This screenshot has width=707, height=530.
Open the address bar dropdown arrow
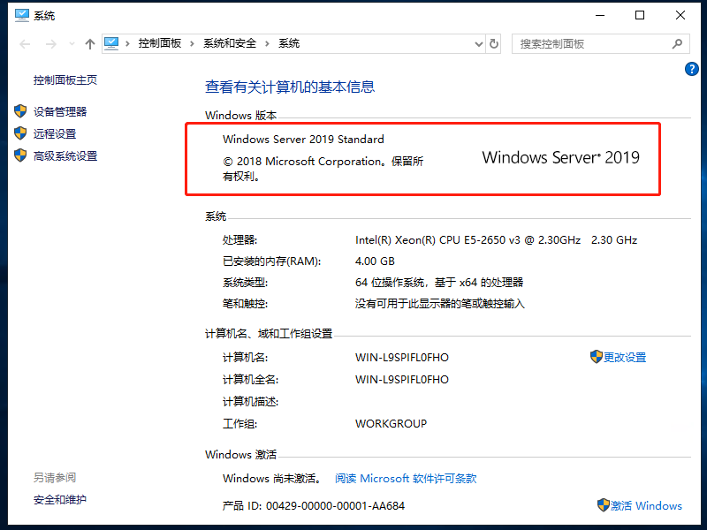pyautogui.click(x=478, y=43)
